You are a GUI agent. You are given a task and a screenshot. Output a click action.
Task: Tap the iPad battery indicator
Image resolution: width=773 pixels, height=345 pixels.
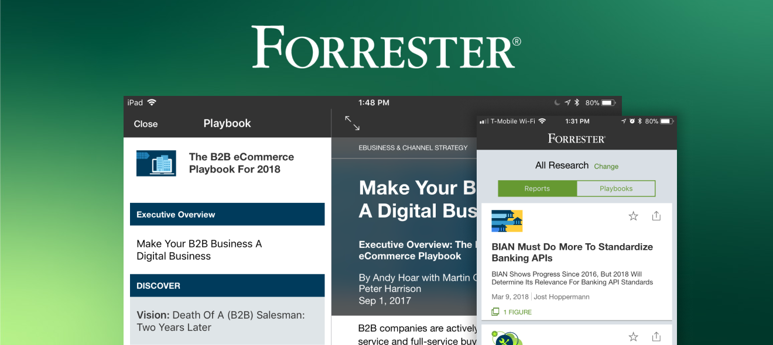608,102
